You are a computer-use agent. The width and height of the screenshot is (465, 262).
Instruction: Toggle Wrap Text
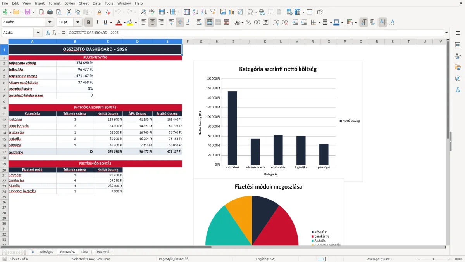[199, 22]
